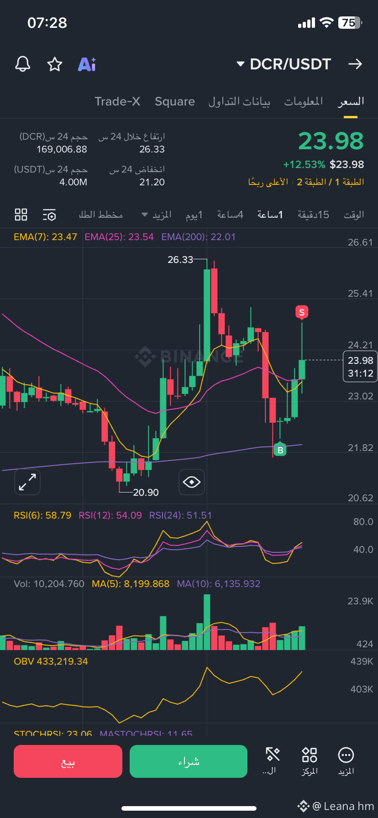
Task: Tap the RSI(12): 54.09 label
Action: [110, 515]
